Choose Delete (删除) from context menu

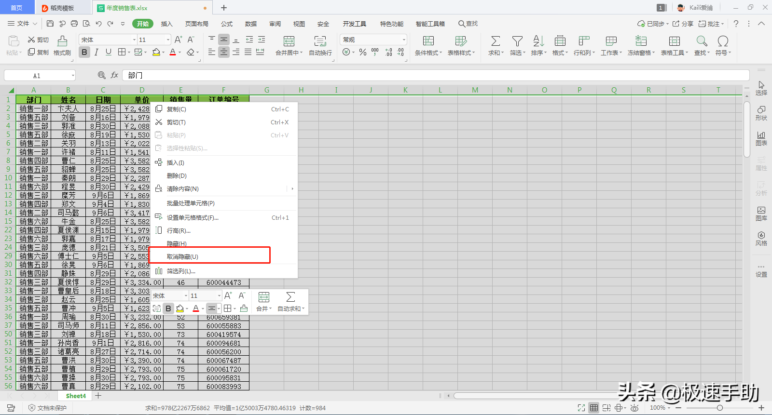224,176
